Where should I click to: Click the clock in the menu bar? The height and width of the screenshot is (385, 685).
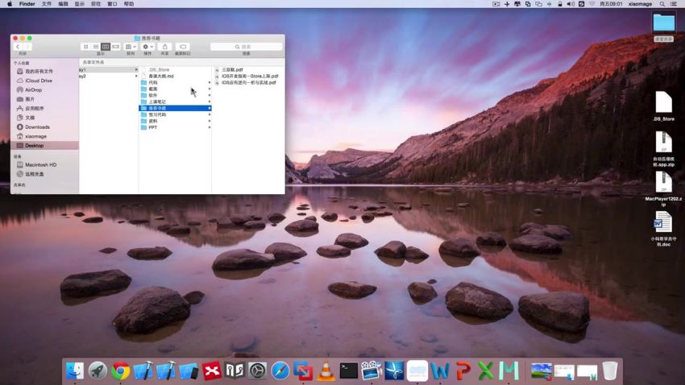(611, 4)
